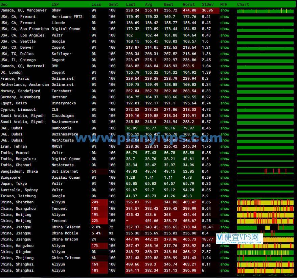Viewport: 297px width, 278px height.
Task: Click the chart bar for Dot Internet Dhaka
Action: pos(265,171)
